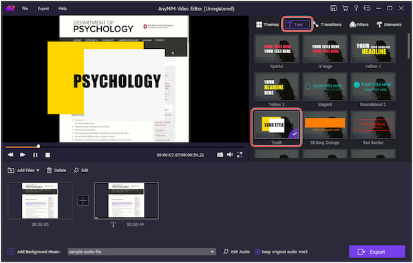
Task: Click the text T icon under second clip
Action: (113, 224)
